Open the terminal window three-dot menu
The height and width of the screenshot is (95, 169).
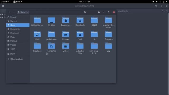(x=161, y=6)
